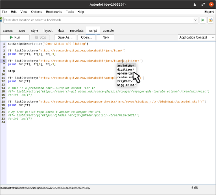Run the script with Run button
216x195 pixels.
(x=15, y=37)
